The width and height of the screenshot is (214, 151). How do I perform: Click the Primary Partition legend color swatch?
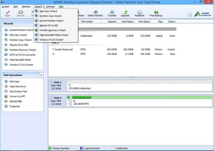(x=50, y=148)
